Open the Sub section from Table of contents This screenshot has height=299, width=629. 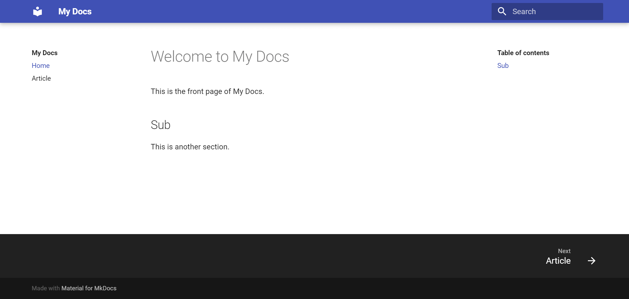[503, 65]
